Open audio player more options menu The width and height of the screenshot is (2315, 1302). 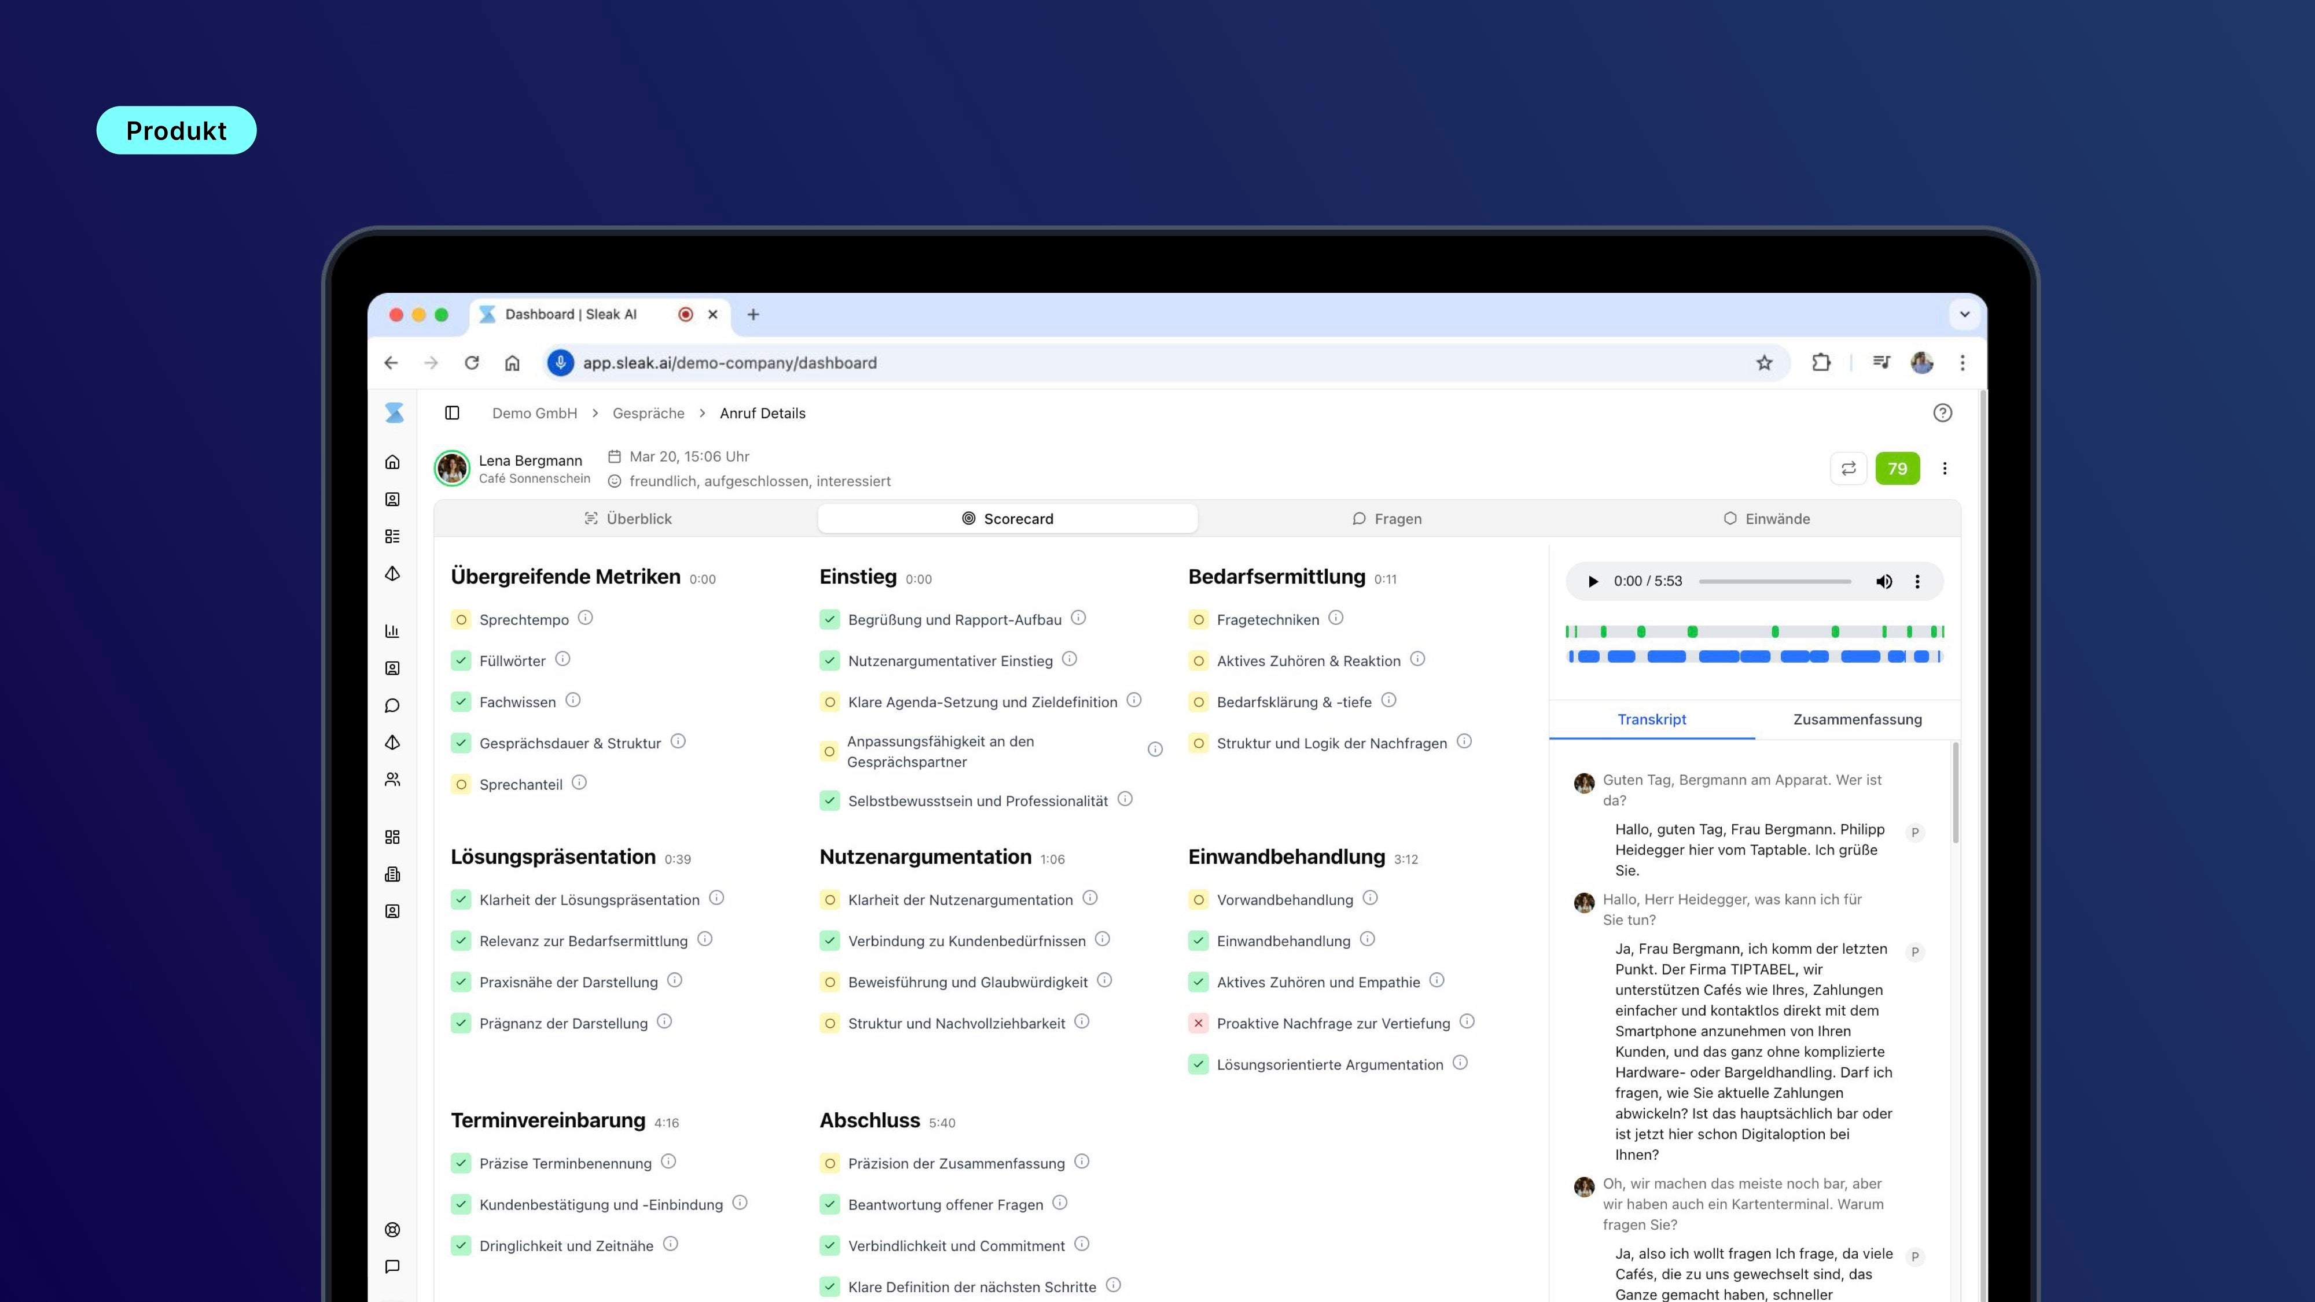(1918, 582)
